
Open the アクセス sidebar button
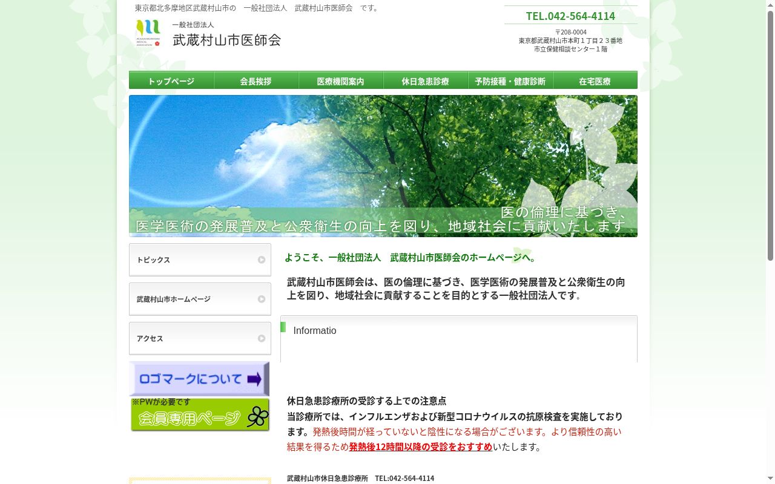coord(200,338)
